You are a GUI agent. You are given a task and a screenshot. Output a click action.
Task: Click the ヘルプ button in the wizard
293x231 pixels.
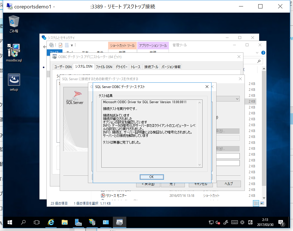229,184
